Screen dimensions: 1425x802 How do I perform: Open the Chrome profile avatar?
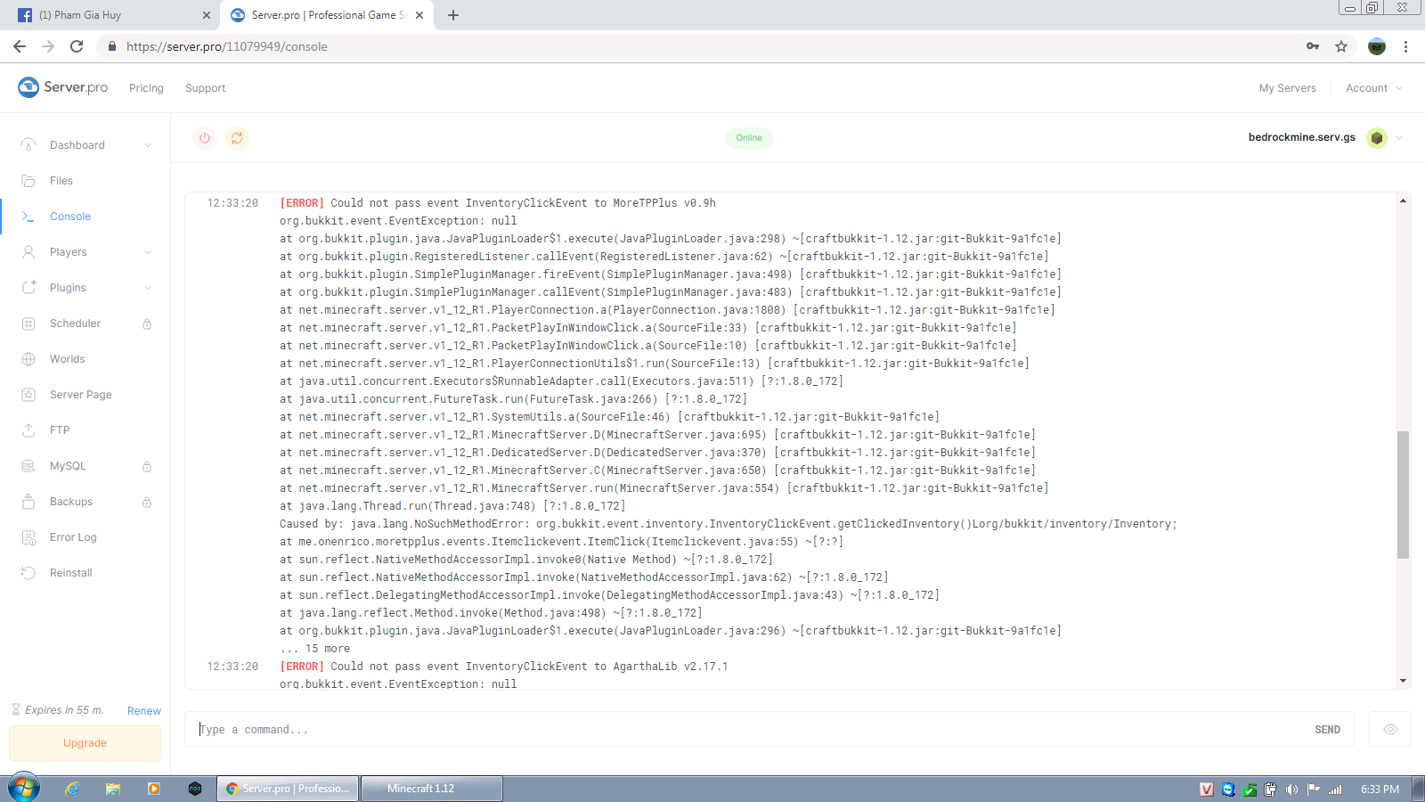pos(1377,46)
